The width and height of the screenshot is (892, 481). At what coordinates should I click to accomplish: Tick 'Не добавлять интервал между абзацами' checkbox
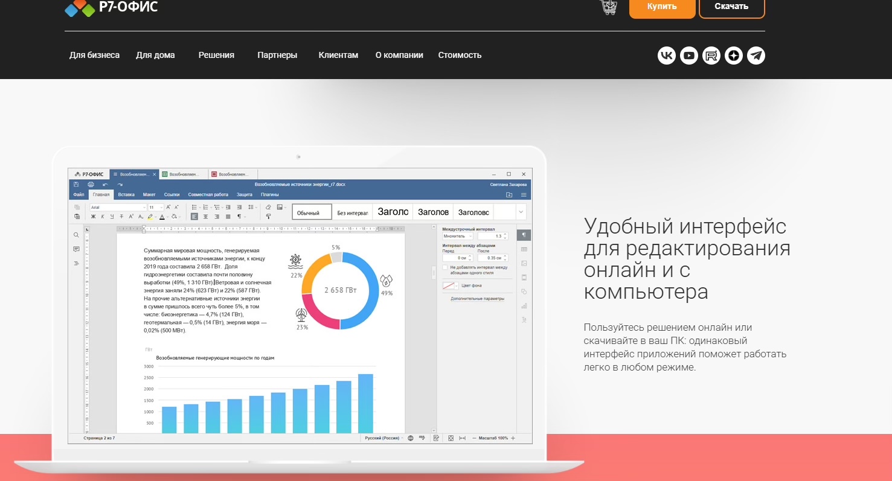point(445,267)
